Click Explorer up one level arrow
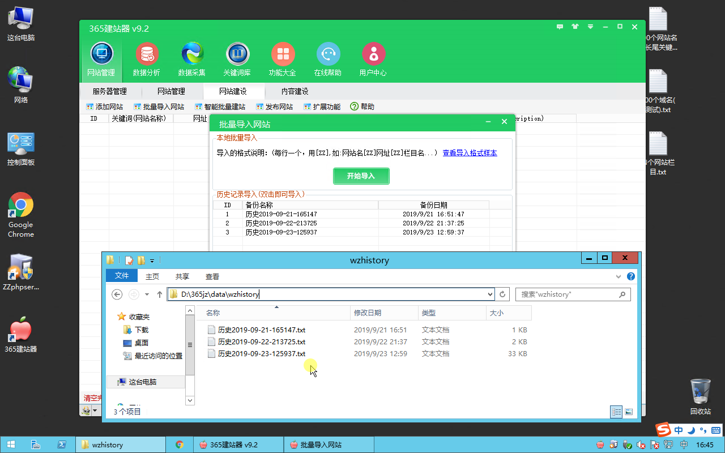Screen dimensions: 725x453 (160, 294)
